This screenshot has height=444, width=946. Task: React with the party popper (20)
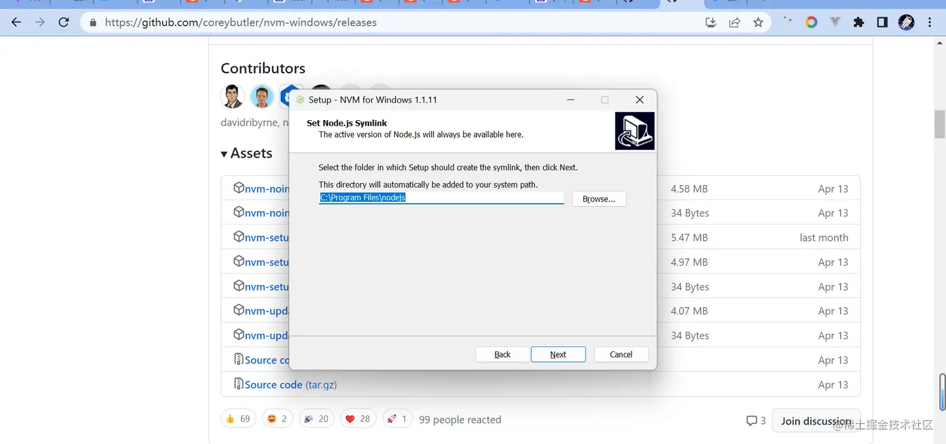tap(317, 419)
